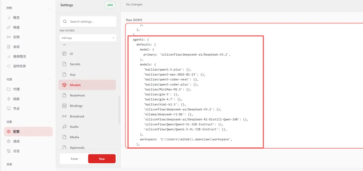This screenshot has height=171, width=363.
Task: Click the Qwen3-VL-32B-Instruct line
Action: 184,124
